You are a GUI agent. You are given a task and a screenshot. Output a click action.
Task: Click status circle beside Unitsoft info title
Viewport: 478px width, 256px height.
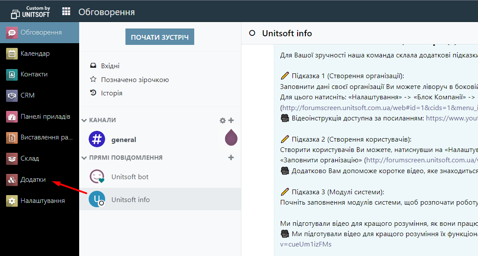(x=252, y=33)
